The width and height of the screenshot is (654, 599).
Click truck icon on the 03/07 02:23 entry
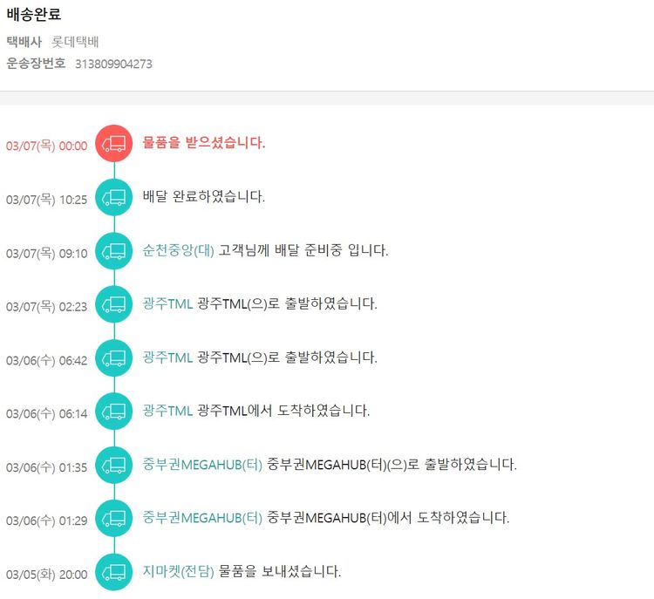[x=113, y=304]
